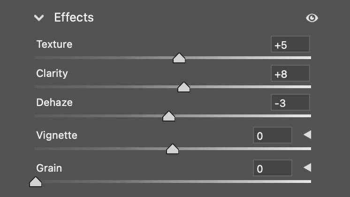This screenshot has width=350, height=197.
Task: Click the Vignette label
Action: (x=57, y=135)
